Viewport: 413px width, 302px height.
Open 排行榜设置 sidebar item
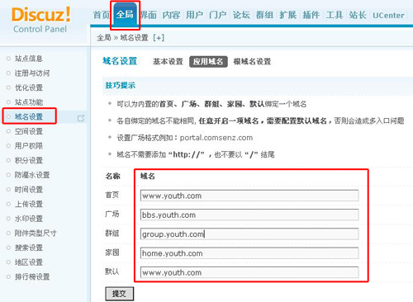32,276
